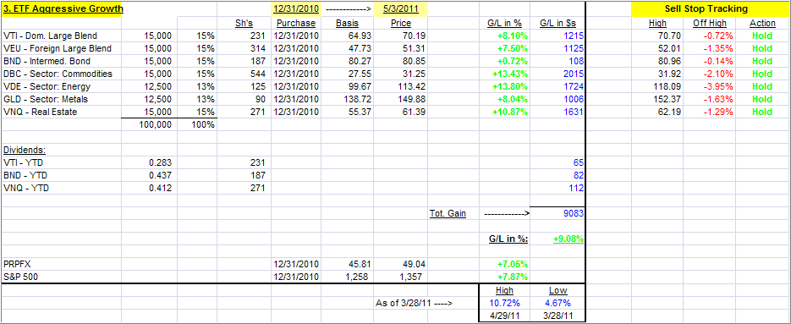Select the High 10.72% cell
This screenshot has width=791, height=324.
[x=504, y=304]
